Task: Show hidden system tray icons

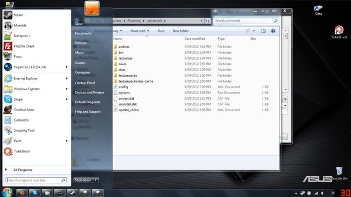Action: point(296,193)
